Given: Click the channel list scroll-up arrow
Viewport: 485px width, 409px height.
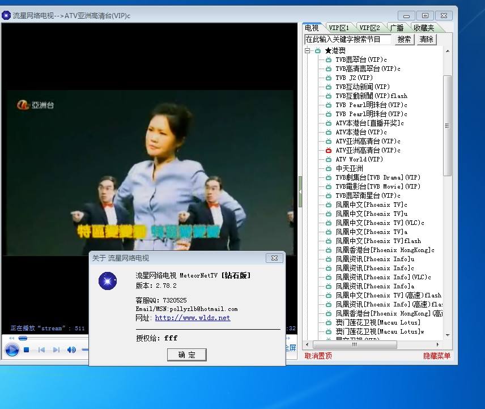Looking at the screenshot, I should point(448,51).
